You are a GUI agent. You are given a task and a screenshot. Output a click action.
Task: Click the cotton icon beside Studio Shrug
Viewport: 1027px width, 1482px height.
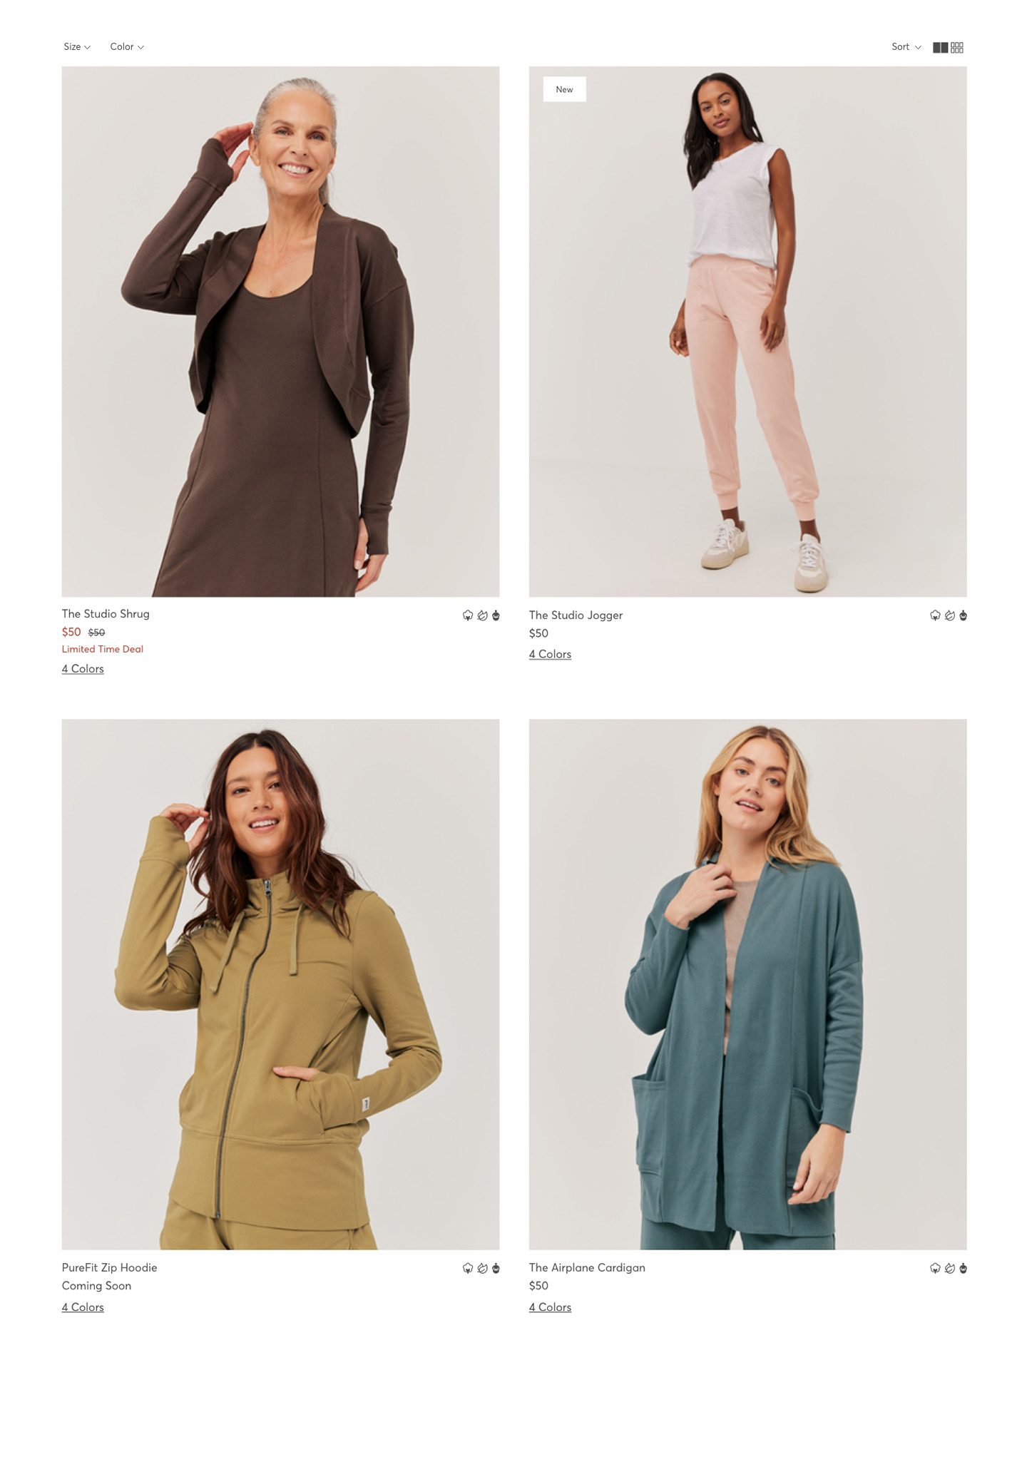[x=468, y=615]
